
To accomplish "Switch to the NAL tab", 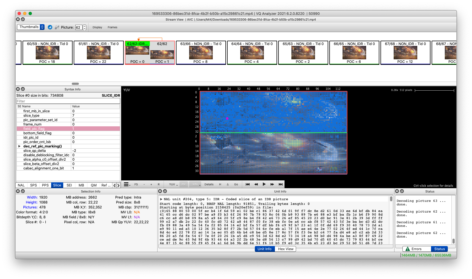I will (x=21, y=185).
